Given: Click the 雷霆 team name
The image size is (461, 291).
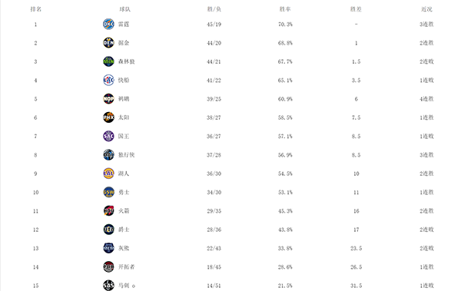Looking at the screenshot, I should click(x=124, y=24).
